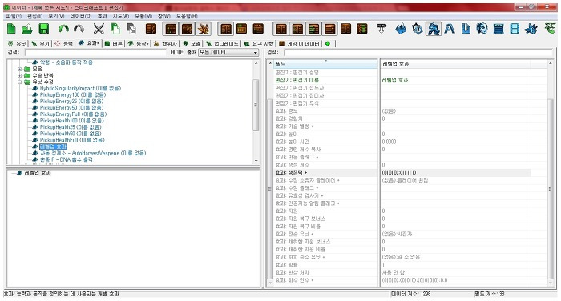Open the blue clapperboard Cutscenes module icon
Screen dimensions: 561x301
[x=498, y=29]
